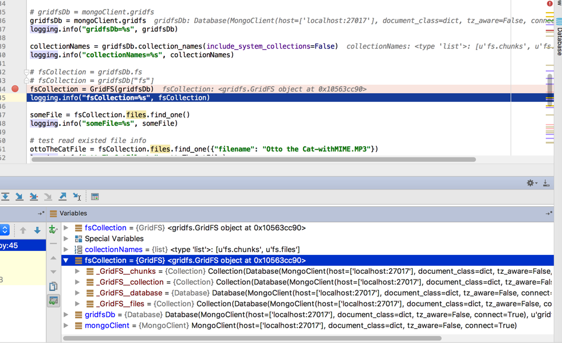Open the debug panel gear settings menu
Screen dimensions: 562x343
coord(532,183)
